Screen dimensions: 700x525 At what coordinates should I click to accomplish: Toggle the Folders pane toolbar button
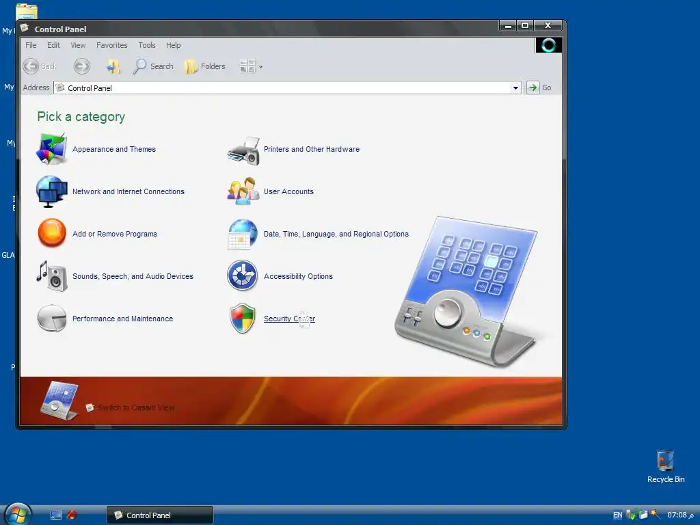click(204, 66)
